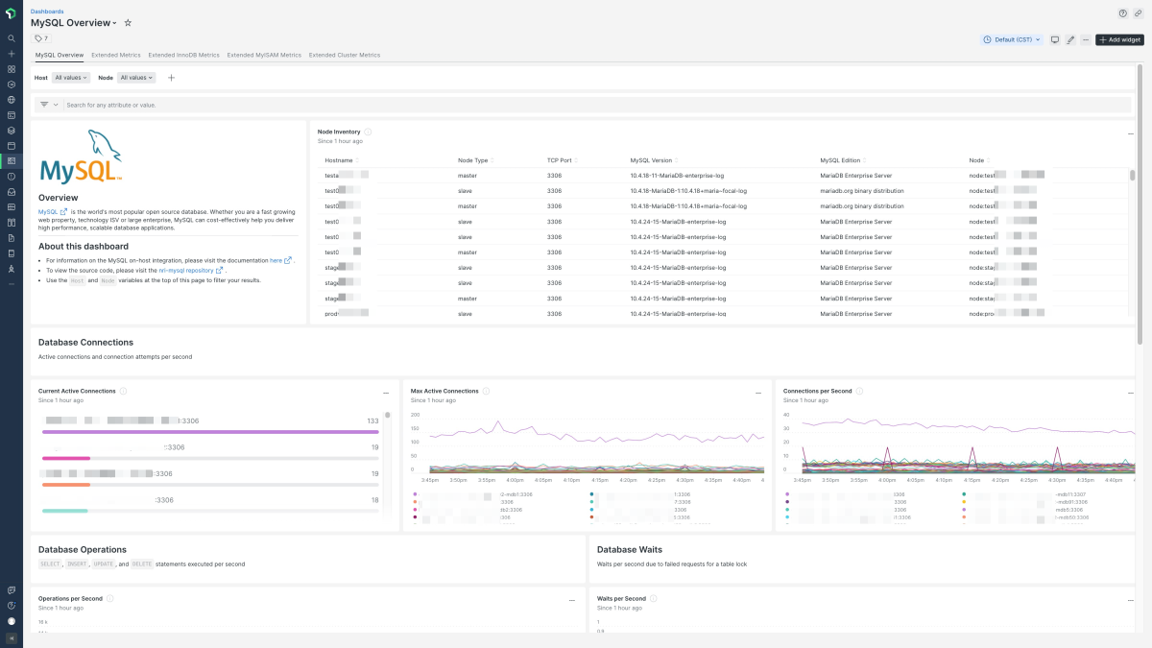Open search from the left sidebar magnifier

click(x=12, y=38)
